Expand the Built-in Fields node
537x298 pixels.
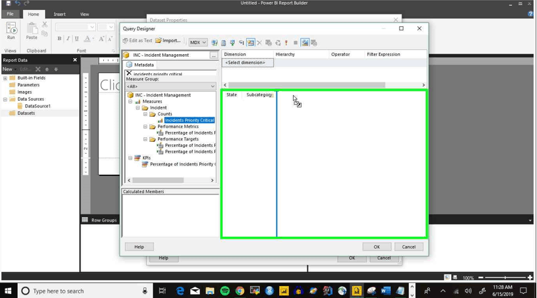tap(5, 78)
